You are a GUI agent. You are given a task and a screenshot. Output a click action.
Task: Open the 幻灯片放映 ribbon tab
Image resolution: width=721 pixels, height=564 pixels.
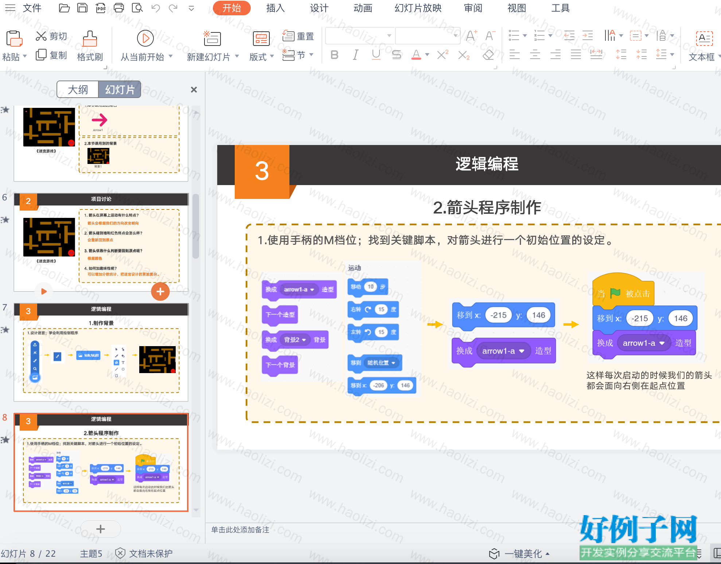tap(418, 8)
